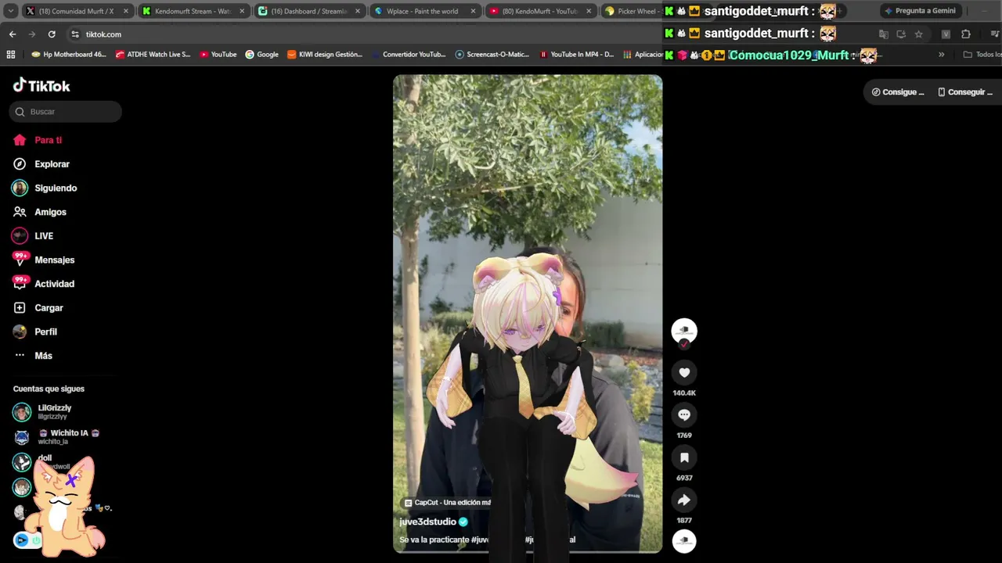The width and height of the screenshot is (1002, 563).
Task: Open ATDHE Watch Live bookmark
Action: (x=153, y=55)
